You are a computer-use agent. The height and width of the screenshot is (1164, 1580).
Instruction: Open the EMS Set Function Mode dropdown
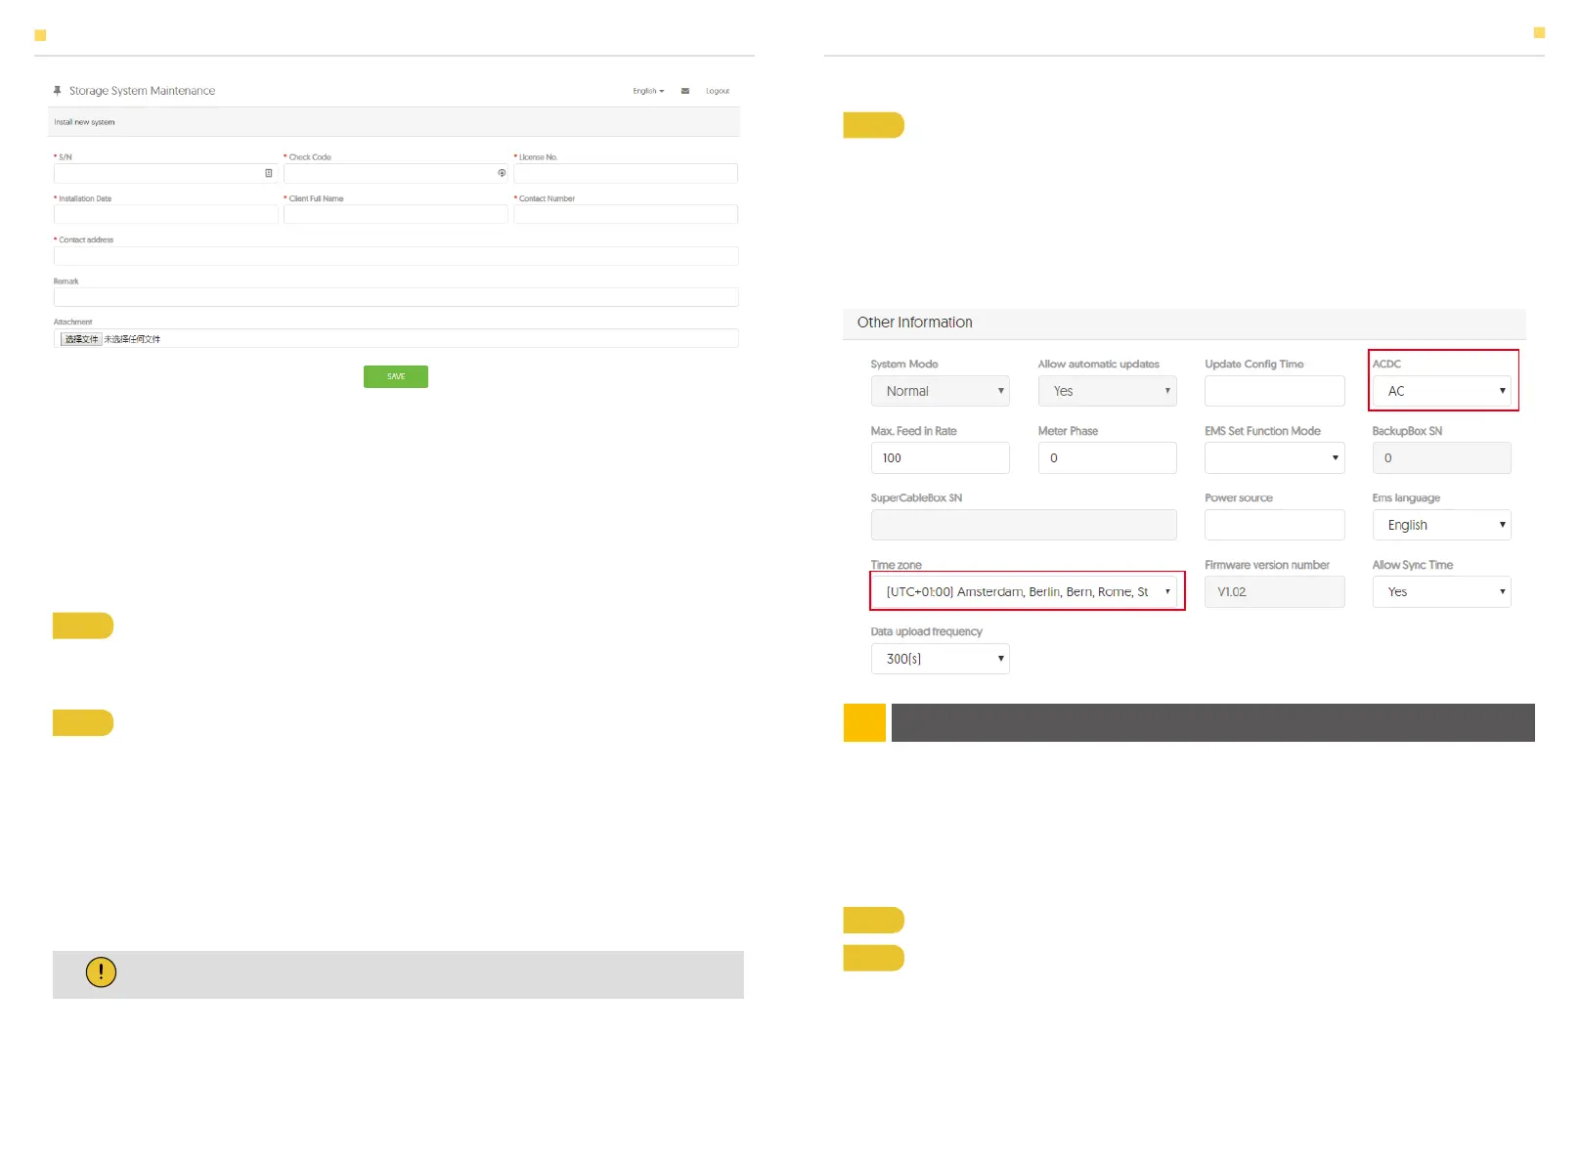[x=1275, y=457]
